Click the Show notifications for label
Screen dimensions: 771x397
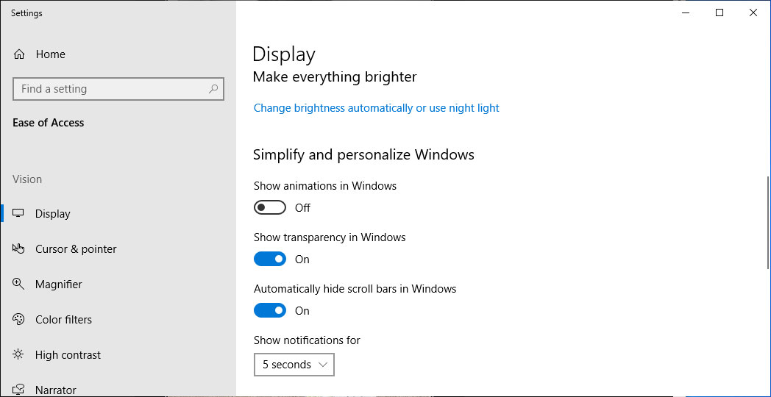(307, 340)
